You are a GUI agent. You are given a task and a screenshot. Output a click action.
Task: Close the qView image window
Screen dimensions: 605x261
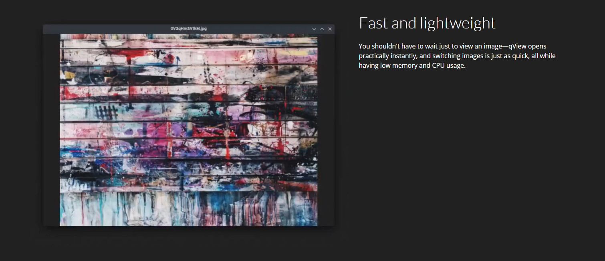tap(330, 29)
